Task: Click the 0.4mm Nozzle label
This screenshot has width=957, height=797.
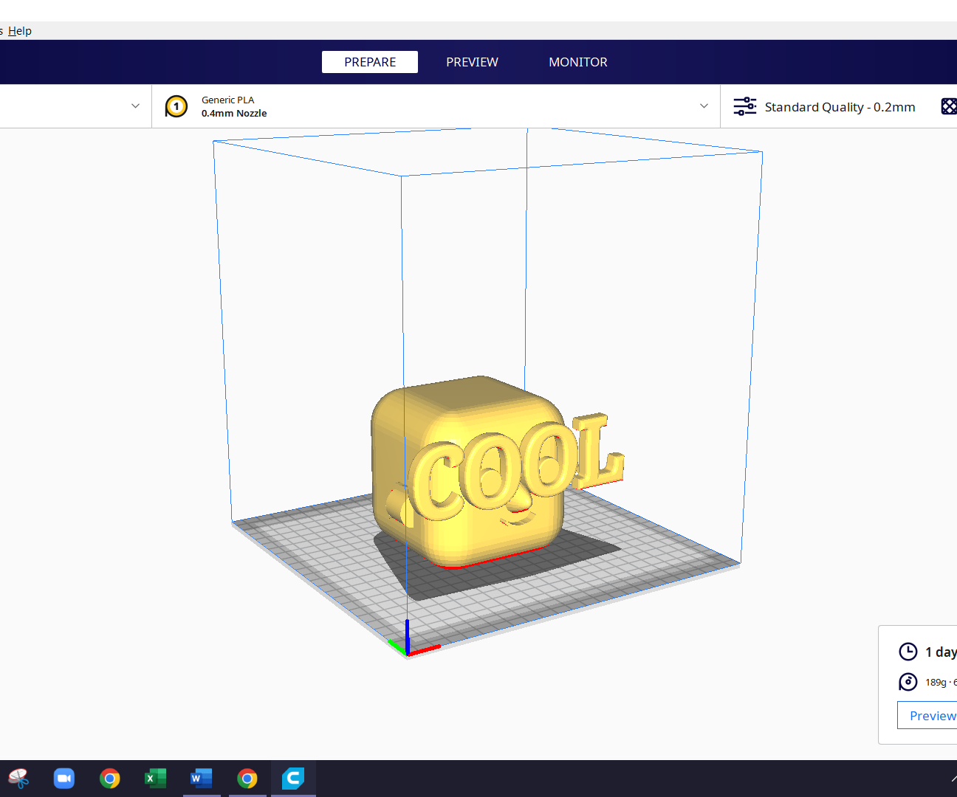Action: tap(234, 114)
